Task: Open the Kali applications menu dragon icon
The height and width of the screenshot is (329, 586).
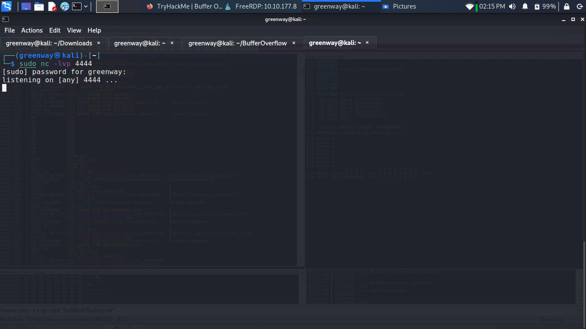Action: (x=6, y=6)
